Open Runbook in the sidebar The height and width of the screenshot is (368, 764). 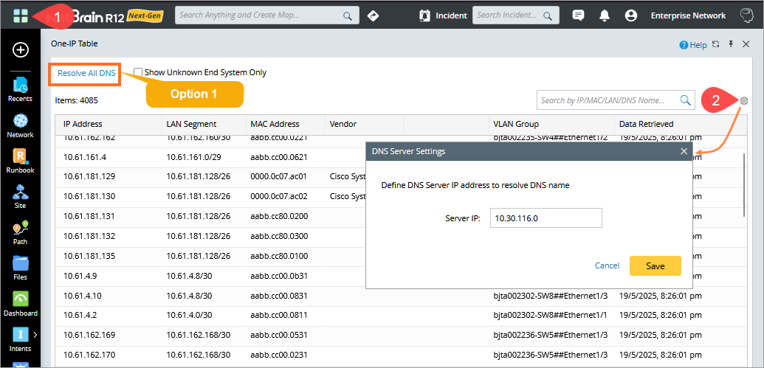[x=21, y=161]
